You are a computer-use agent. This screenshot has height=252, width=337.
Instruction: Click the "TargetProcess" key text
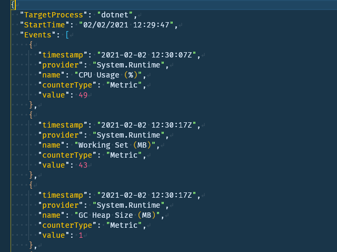[x=54, y=15]
